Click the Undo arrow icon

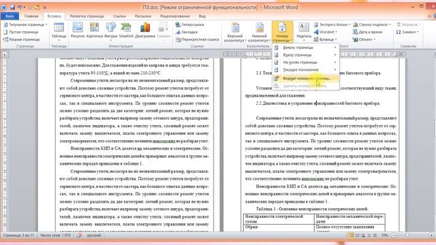point(20,7)
